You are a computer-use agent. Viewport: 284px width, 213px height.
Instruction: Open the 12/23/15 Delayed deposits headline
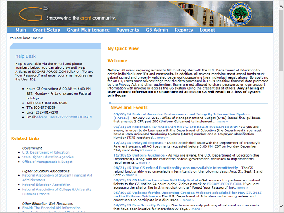point(138,143)
